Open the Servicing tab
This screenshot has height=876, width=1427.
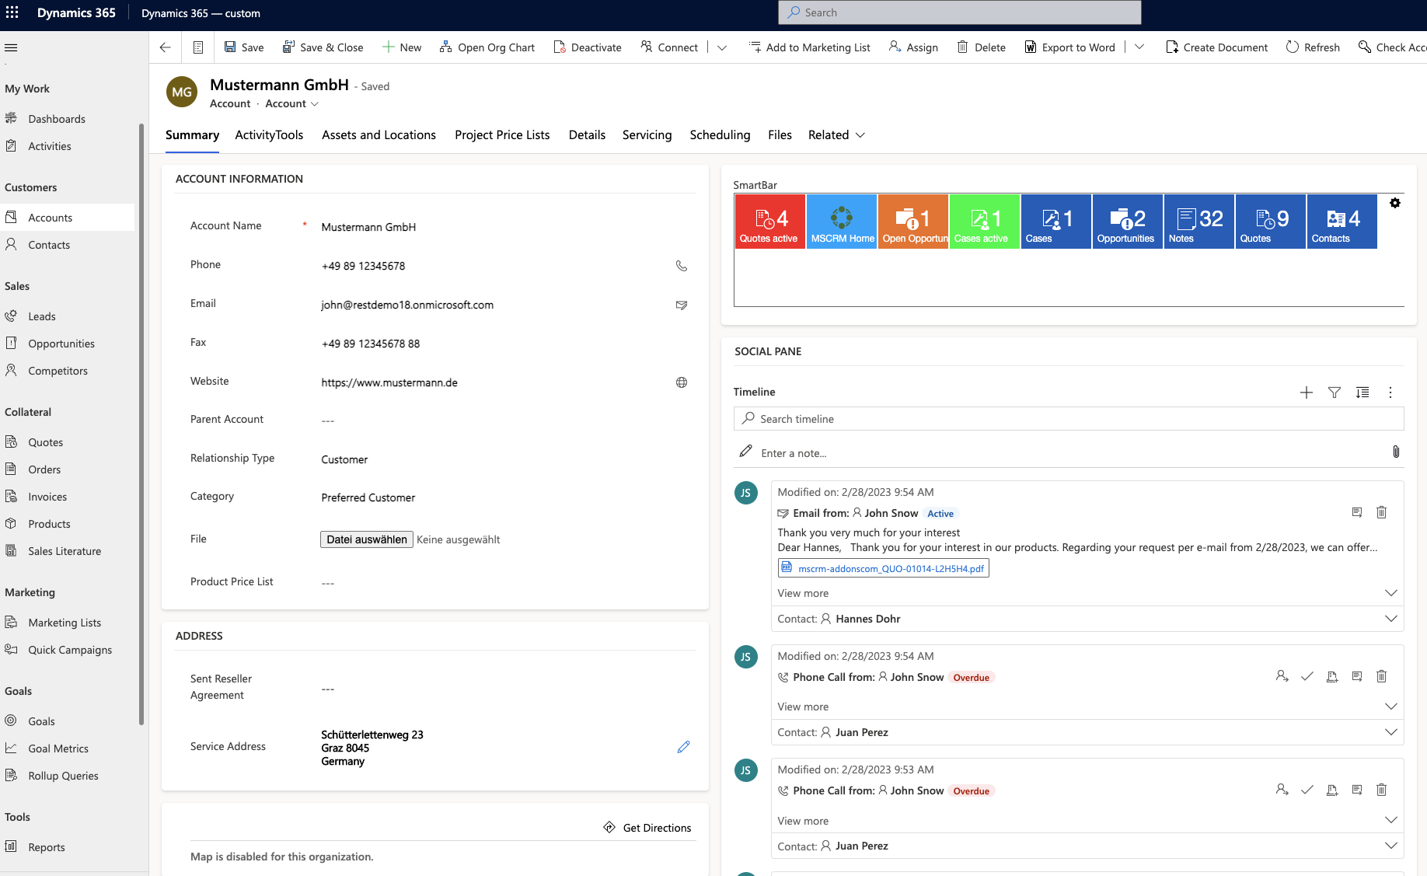(x=647, y=135)
